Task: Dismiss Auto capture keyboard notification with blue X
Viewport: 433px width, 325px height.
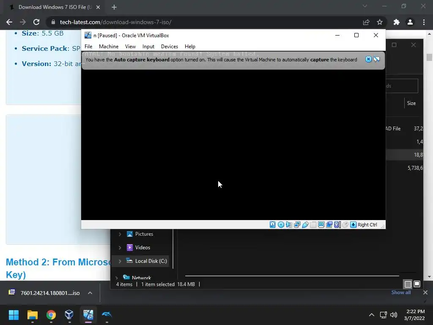Action: coord(368,59)
